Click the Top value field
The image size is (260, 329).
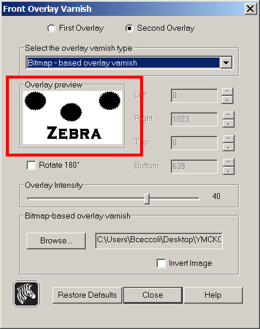coord(194,143)
